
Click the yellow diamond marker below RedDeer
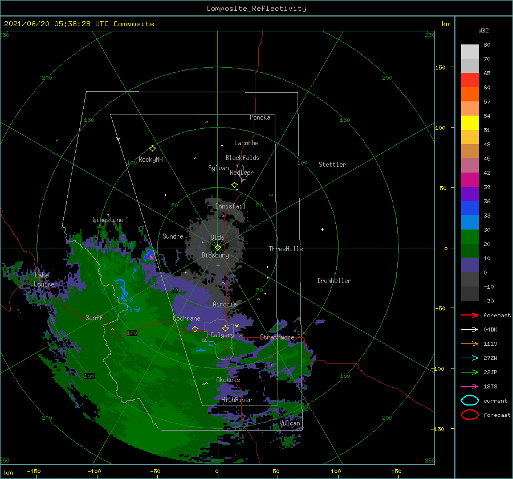234,185
